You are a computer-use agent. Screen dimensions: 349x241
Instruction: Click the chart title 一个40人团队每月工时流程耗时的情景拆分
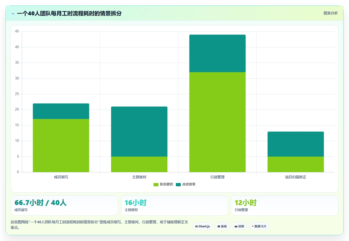[x=69, y=13]
